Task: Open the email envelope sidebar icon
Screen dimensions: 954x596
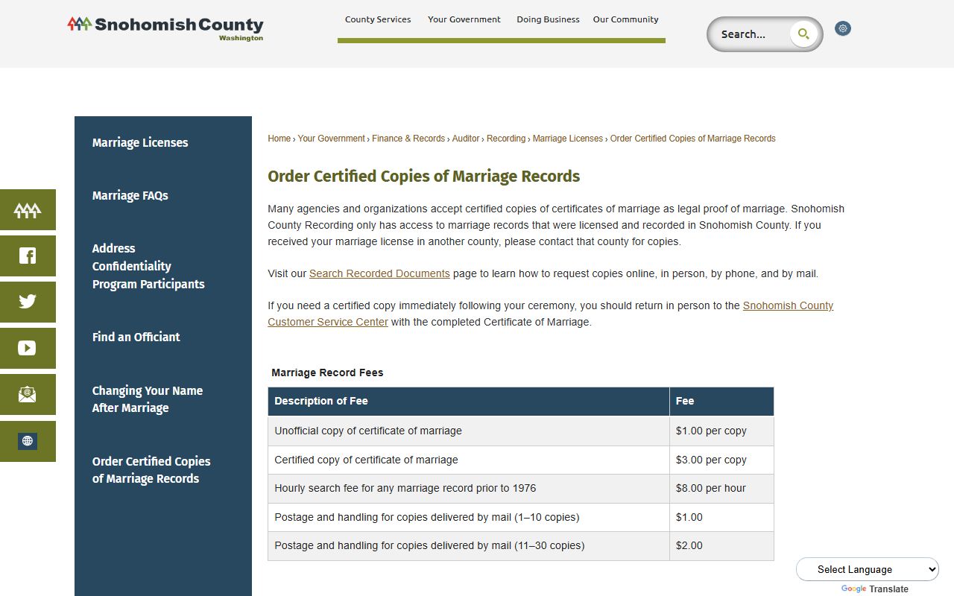Action: (28, 395)
